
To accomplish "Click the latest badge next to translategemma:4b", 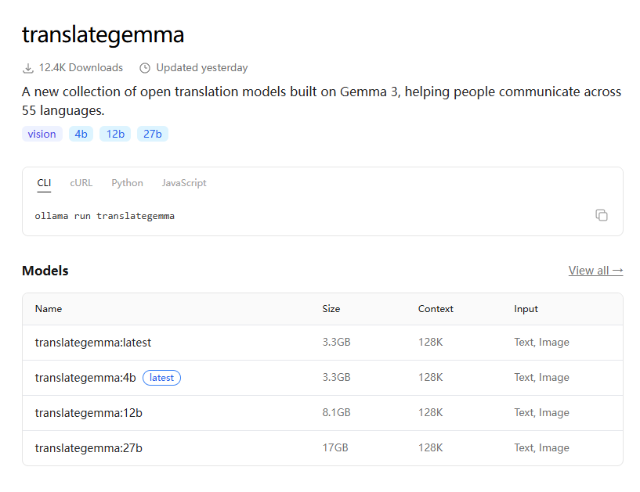I will (x=161, y=378).
